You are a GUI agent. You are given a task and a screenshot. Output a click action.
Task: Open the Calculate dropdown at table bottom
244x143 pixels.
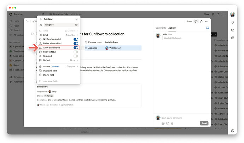click(86, 132)
